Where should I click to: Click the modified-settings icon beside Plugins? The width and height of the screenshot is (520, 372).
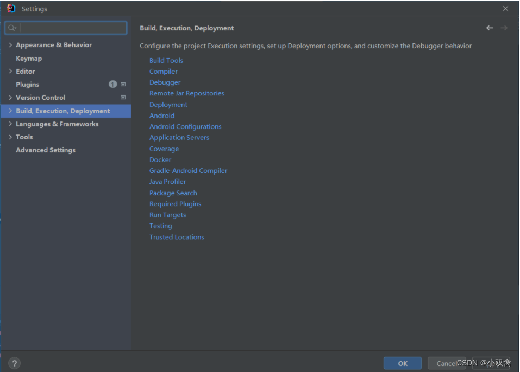click(123, 84)
